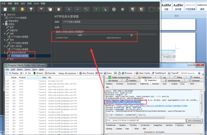Image resolution: width=207 pixels, height=135 pixels.
Task: Collapse the 线程组 tree node
Action: point(3,24)
